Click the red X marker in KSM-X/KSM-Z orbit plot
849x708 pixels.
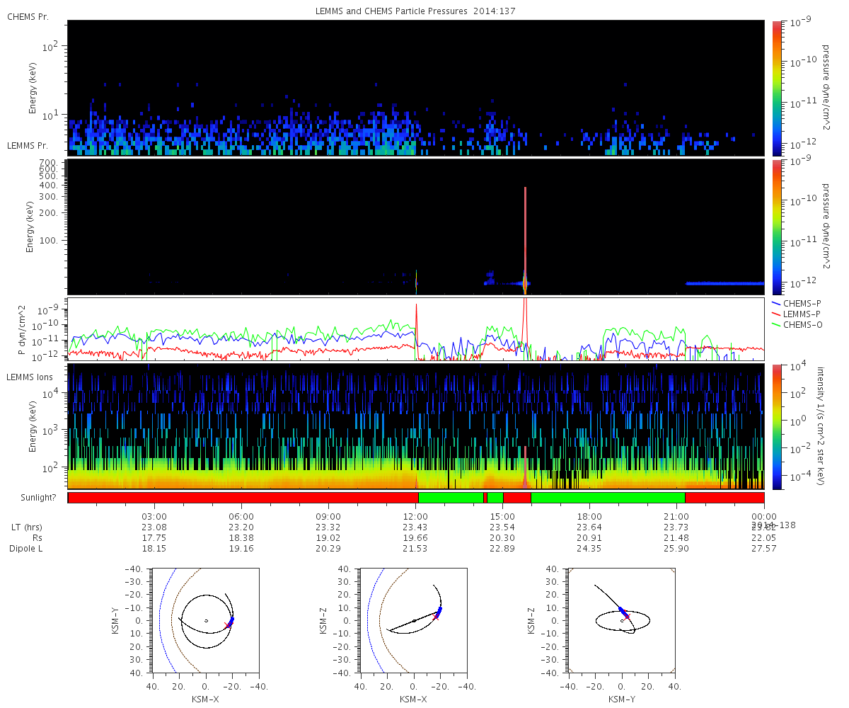click(x=435, y=617)
